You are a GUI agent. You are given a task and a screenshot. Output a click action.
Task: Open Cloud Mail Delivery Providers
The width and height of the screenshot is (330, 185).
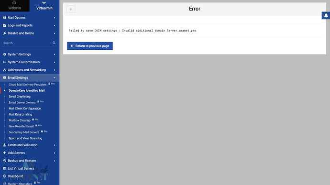pyautogui.click(x=28, y=85)
